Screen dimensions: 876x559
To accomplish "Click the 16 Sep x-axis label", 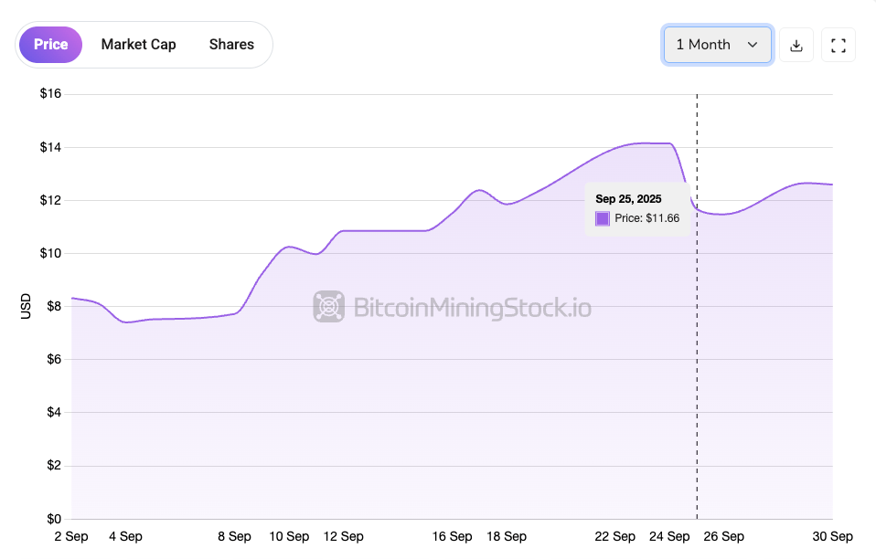I will click(x=452, y=537).
